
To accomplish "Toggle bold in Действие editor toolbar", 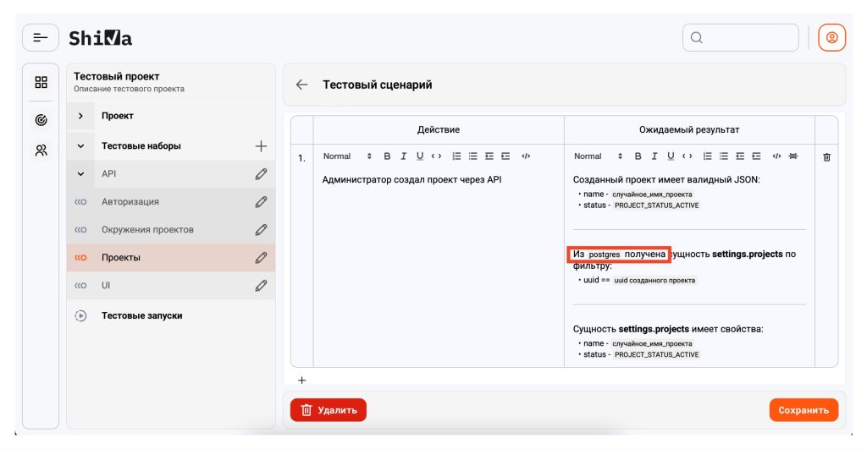I will pos(387,156).
